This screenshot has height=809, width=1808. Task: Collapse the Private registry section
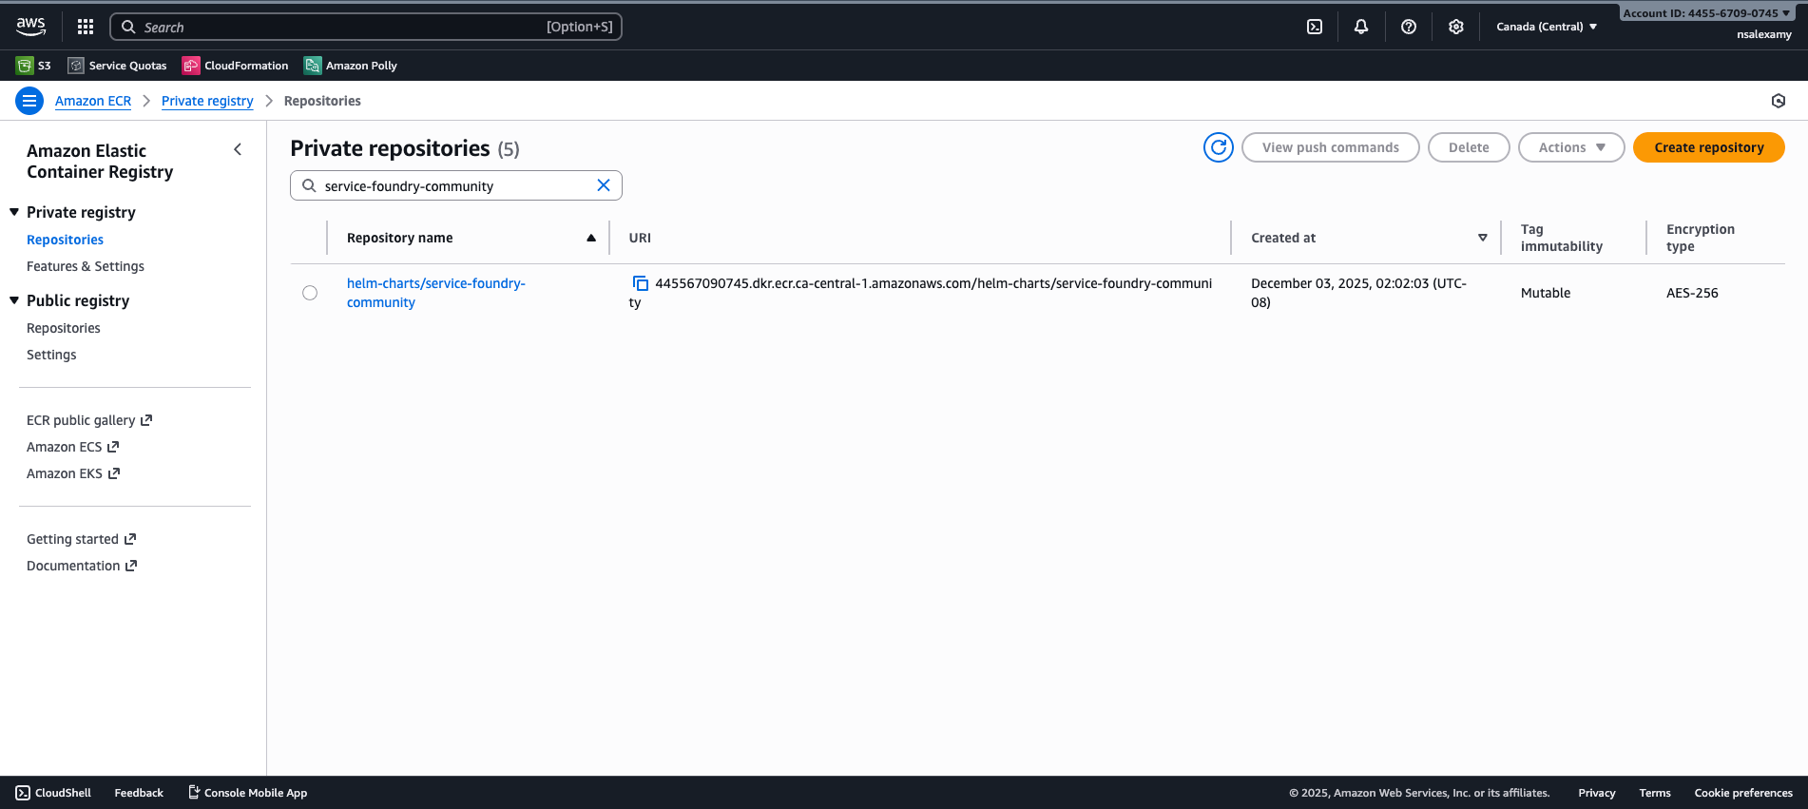(14, 212)
